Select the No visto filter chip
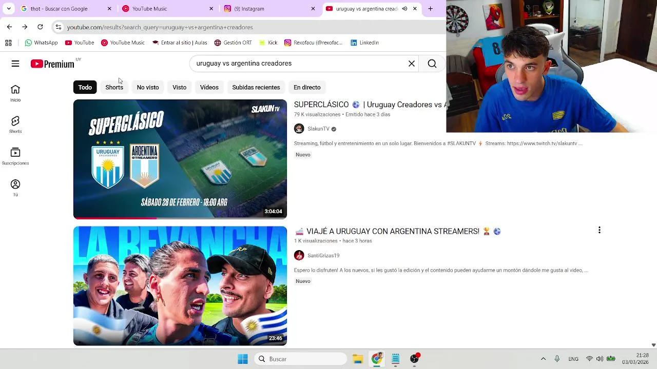657x369 pixels. click(x=148, y=87)
